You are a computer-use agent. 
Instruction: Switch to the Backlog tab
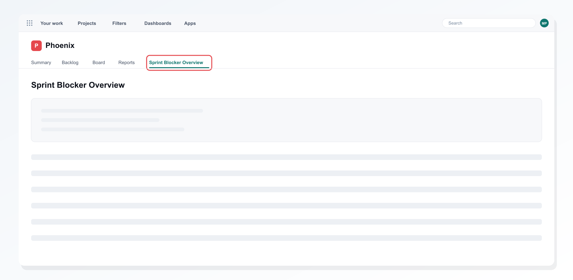pos(70,63)
